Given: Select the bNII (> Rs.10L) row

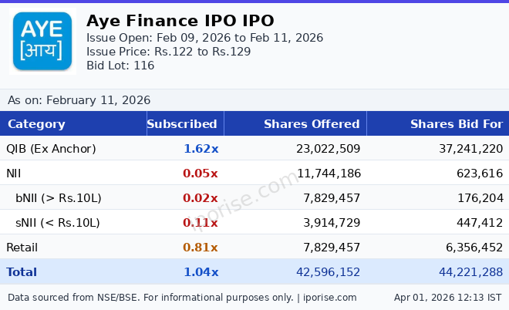Looking at the screenshot, I should (x=58, y=198).
